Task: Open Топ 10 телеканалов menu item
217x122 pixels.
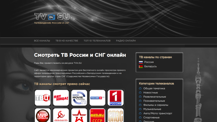Action: coord(97,41)
